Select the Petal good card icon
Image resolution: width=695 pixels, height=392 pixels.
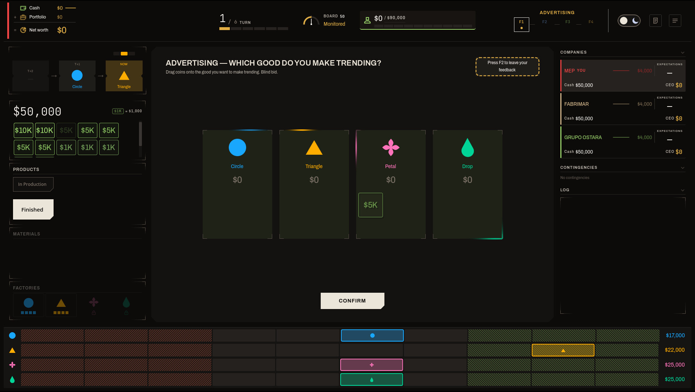[391, 147]
